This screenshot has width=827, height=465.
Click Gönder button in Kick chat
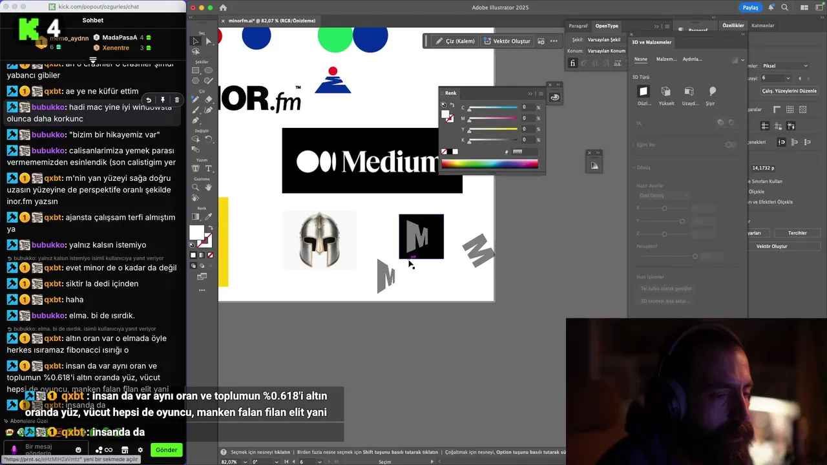pos(166,450)
